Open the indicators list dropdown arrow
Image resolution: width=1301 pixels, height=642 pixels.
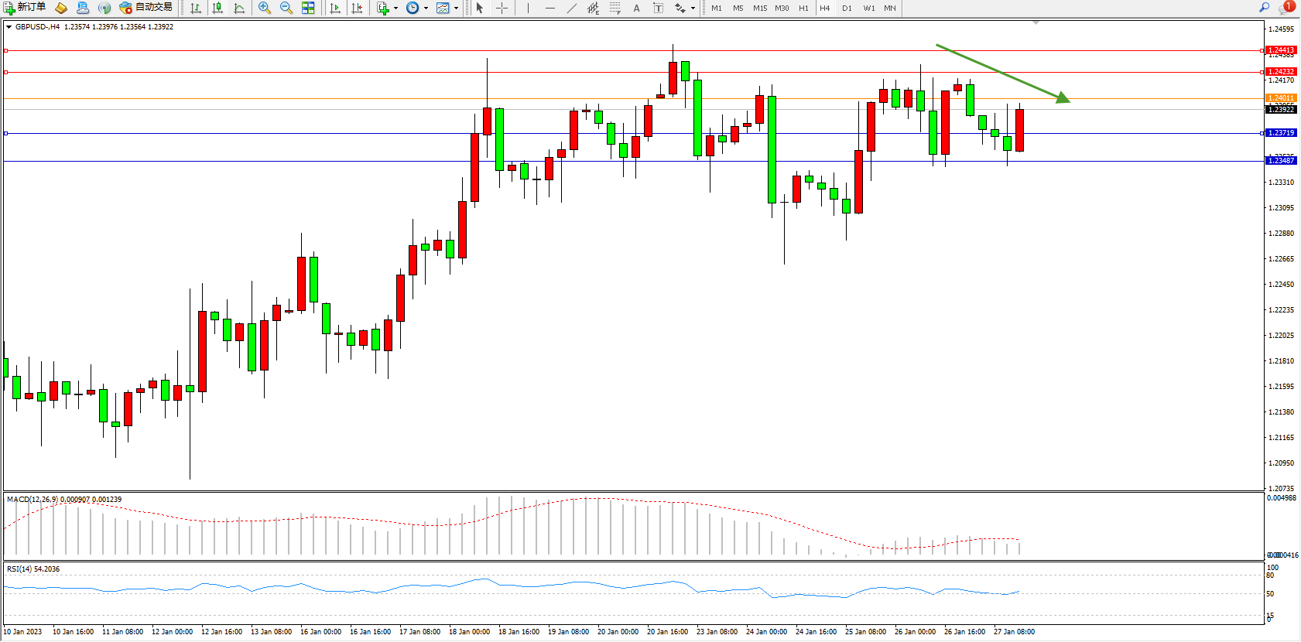396,9
